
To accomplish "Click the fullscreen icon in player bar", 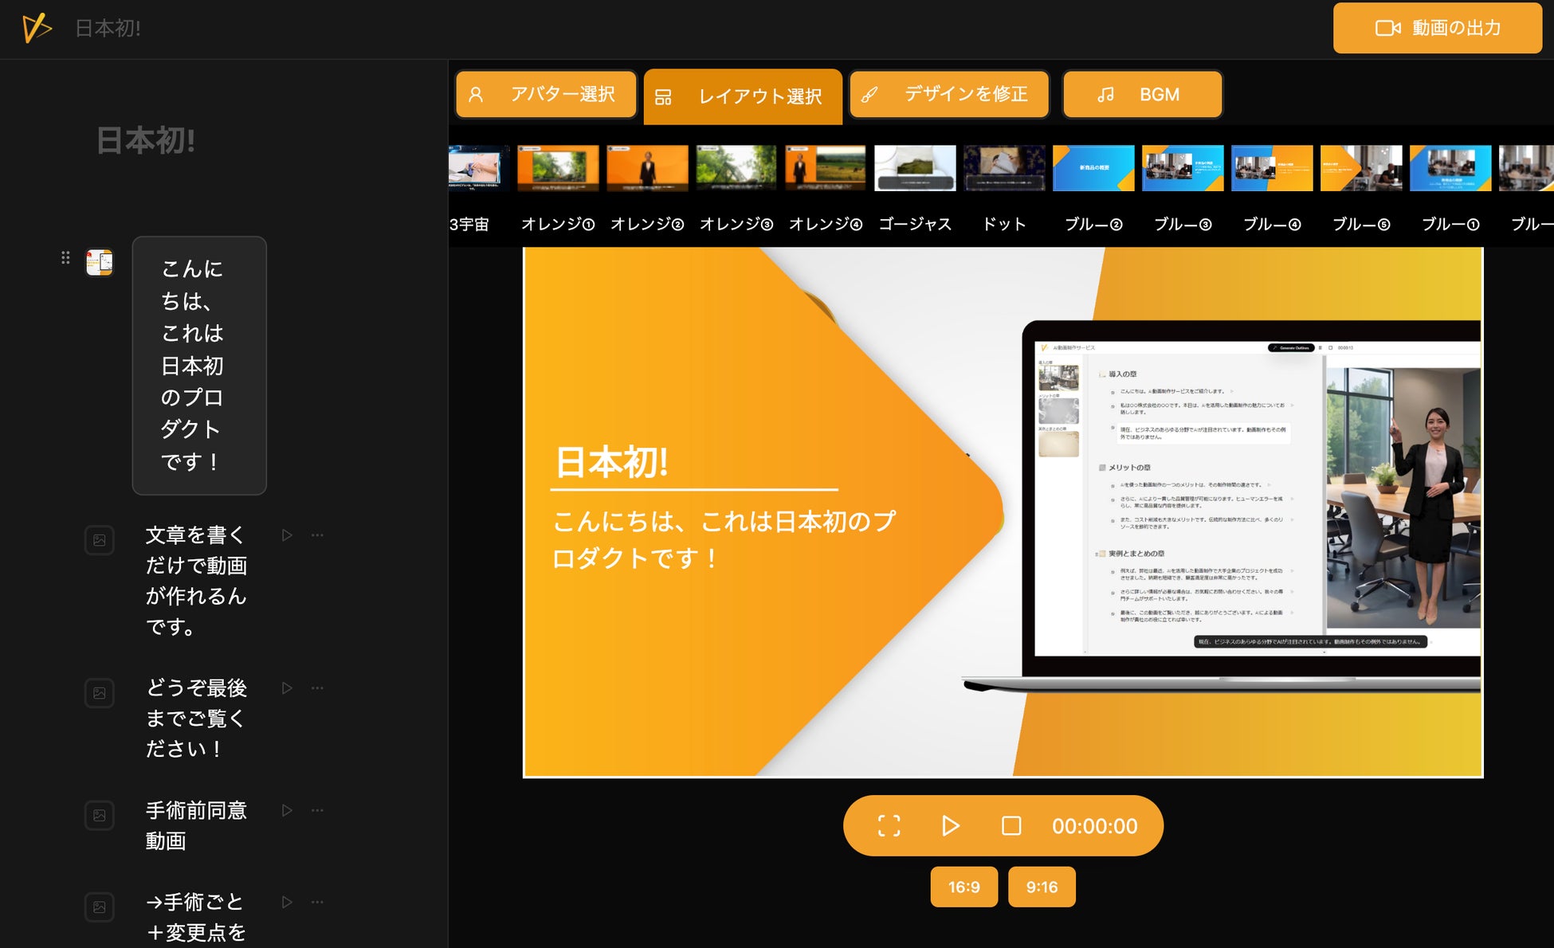I will [x=889, y=825].
